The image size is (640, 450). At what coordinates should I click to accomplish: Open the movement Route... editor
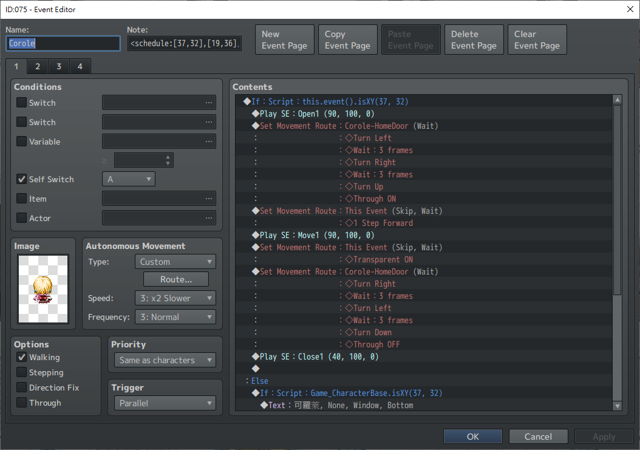pos(176,279)
